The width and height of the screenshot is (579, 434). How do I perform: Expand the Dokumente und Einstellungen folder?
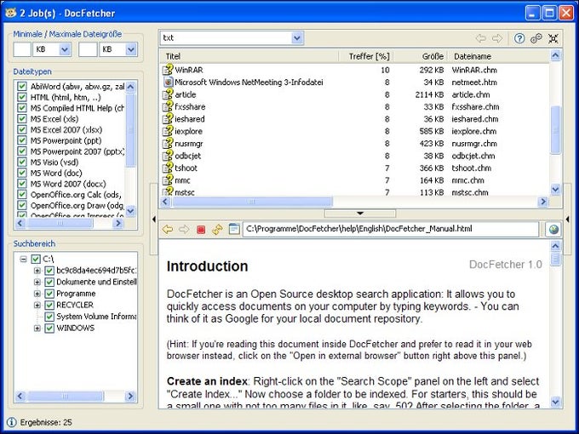pyautogui.click(x=37, y=282)
